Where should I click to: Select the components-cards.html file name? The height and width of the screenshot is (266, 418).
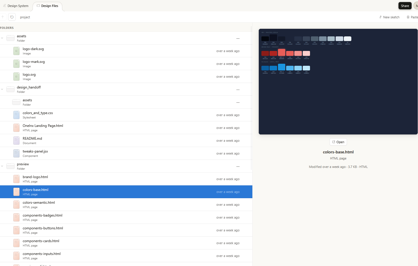[41, 241]
